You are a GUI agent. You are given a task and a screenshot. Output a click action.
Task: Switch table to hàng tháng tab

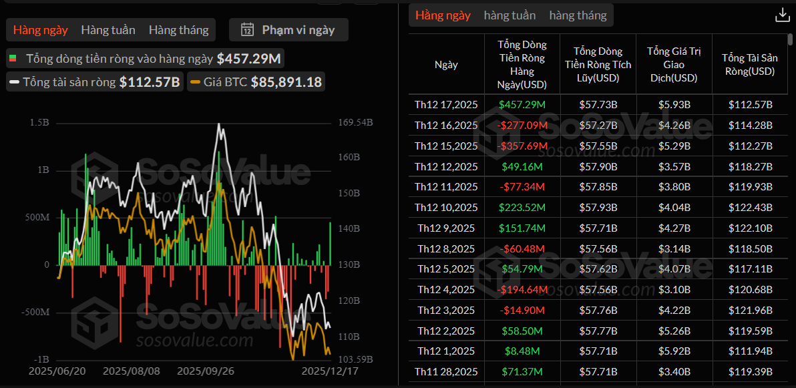point(578,15)
